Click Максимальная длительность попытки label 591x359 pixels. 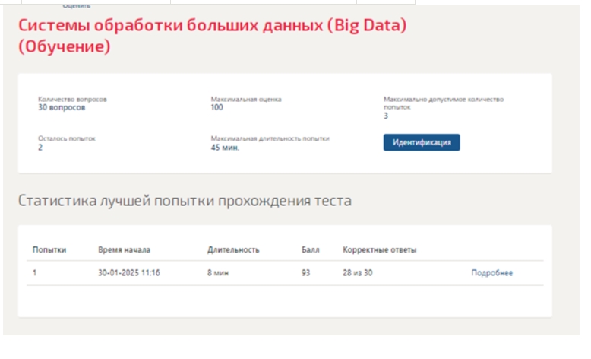tap(270, 138)
